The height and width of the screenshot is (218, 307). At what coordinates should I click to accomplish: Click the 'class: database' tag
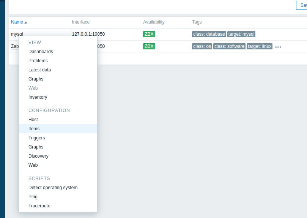pyautogui.click(x=209, y=34)
